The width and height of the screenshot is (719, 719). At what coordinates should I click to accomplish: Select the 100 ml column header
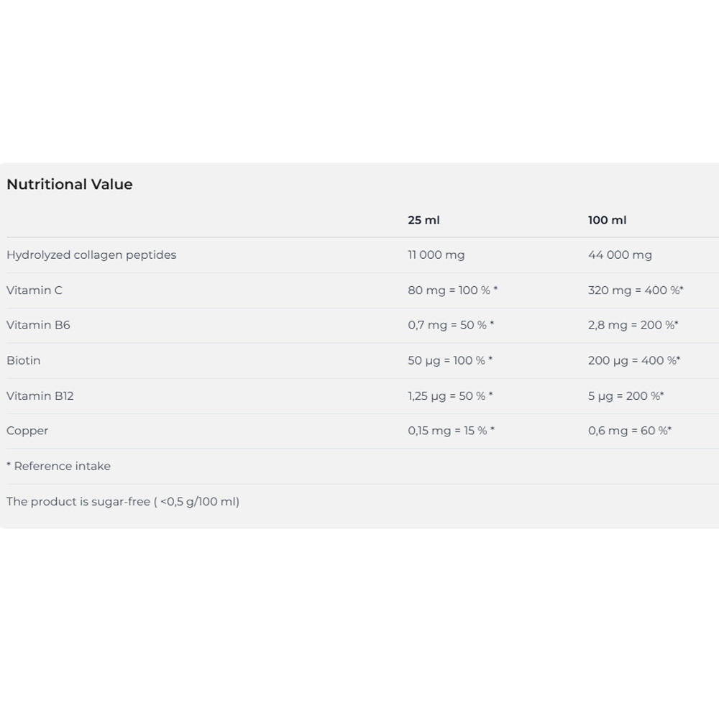coord(607,220)
